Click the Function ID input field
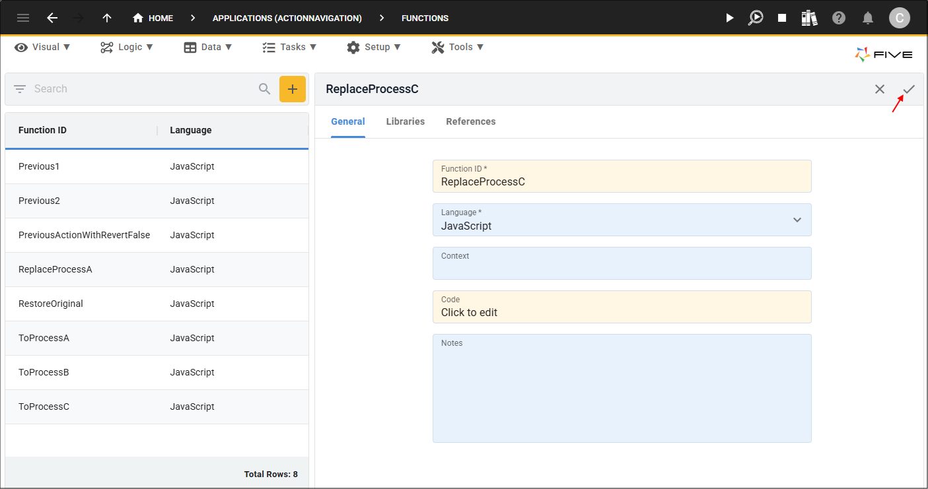Image resolution: width=928 pixels, height=489 pixels. pos(622,176)
